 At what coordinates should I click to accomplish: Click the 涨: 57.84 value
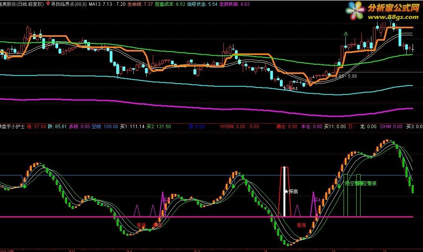pos(36,126)
